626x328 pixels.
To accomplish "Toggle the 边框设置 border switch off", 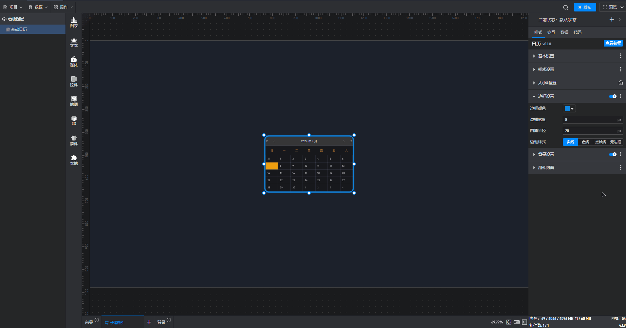I will (x=613, y=96).
